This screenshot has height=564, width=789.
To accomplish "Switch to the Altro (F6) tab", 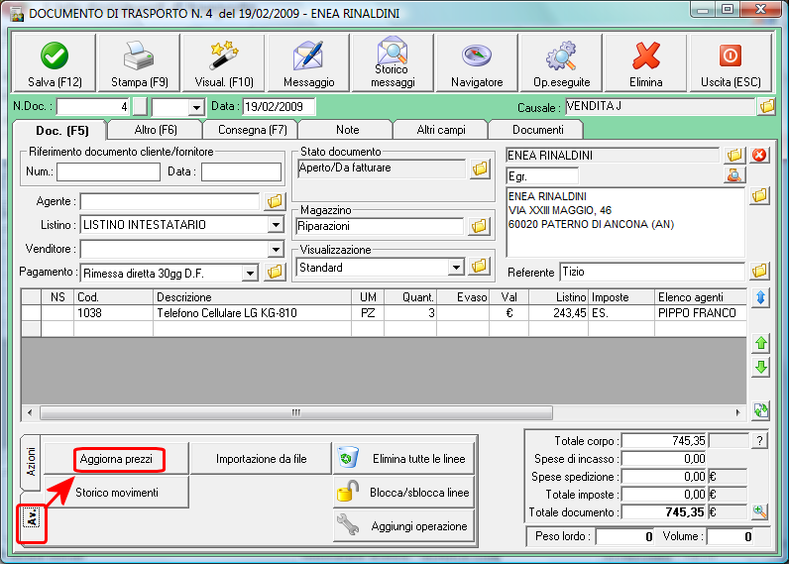I will coord(155,130).
